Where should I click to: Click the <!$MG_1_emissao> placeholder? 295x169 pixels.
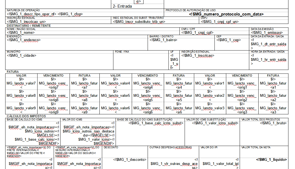[x=267, y=32]
